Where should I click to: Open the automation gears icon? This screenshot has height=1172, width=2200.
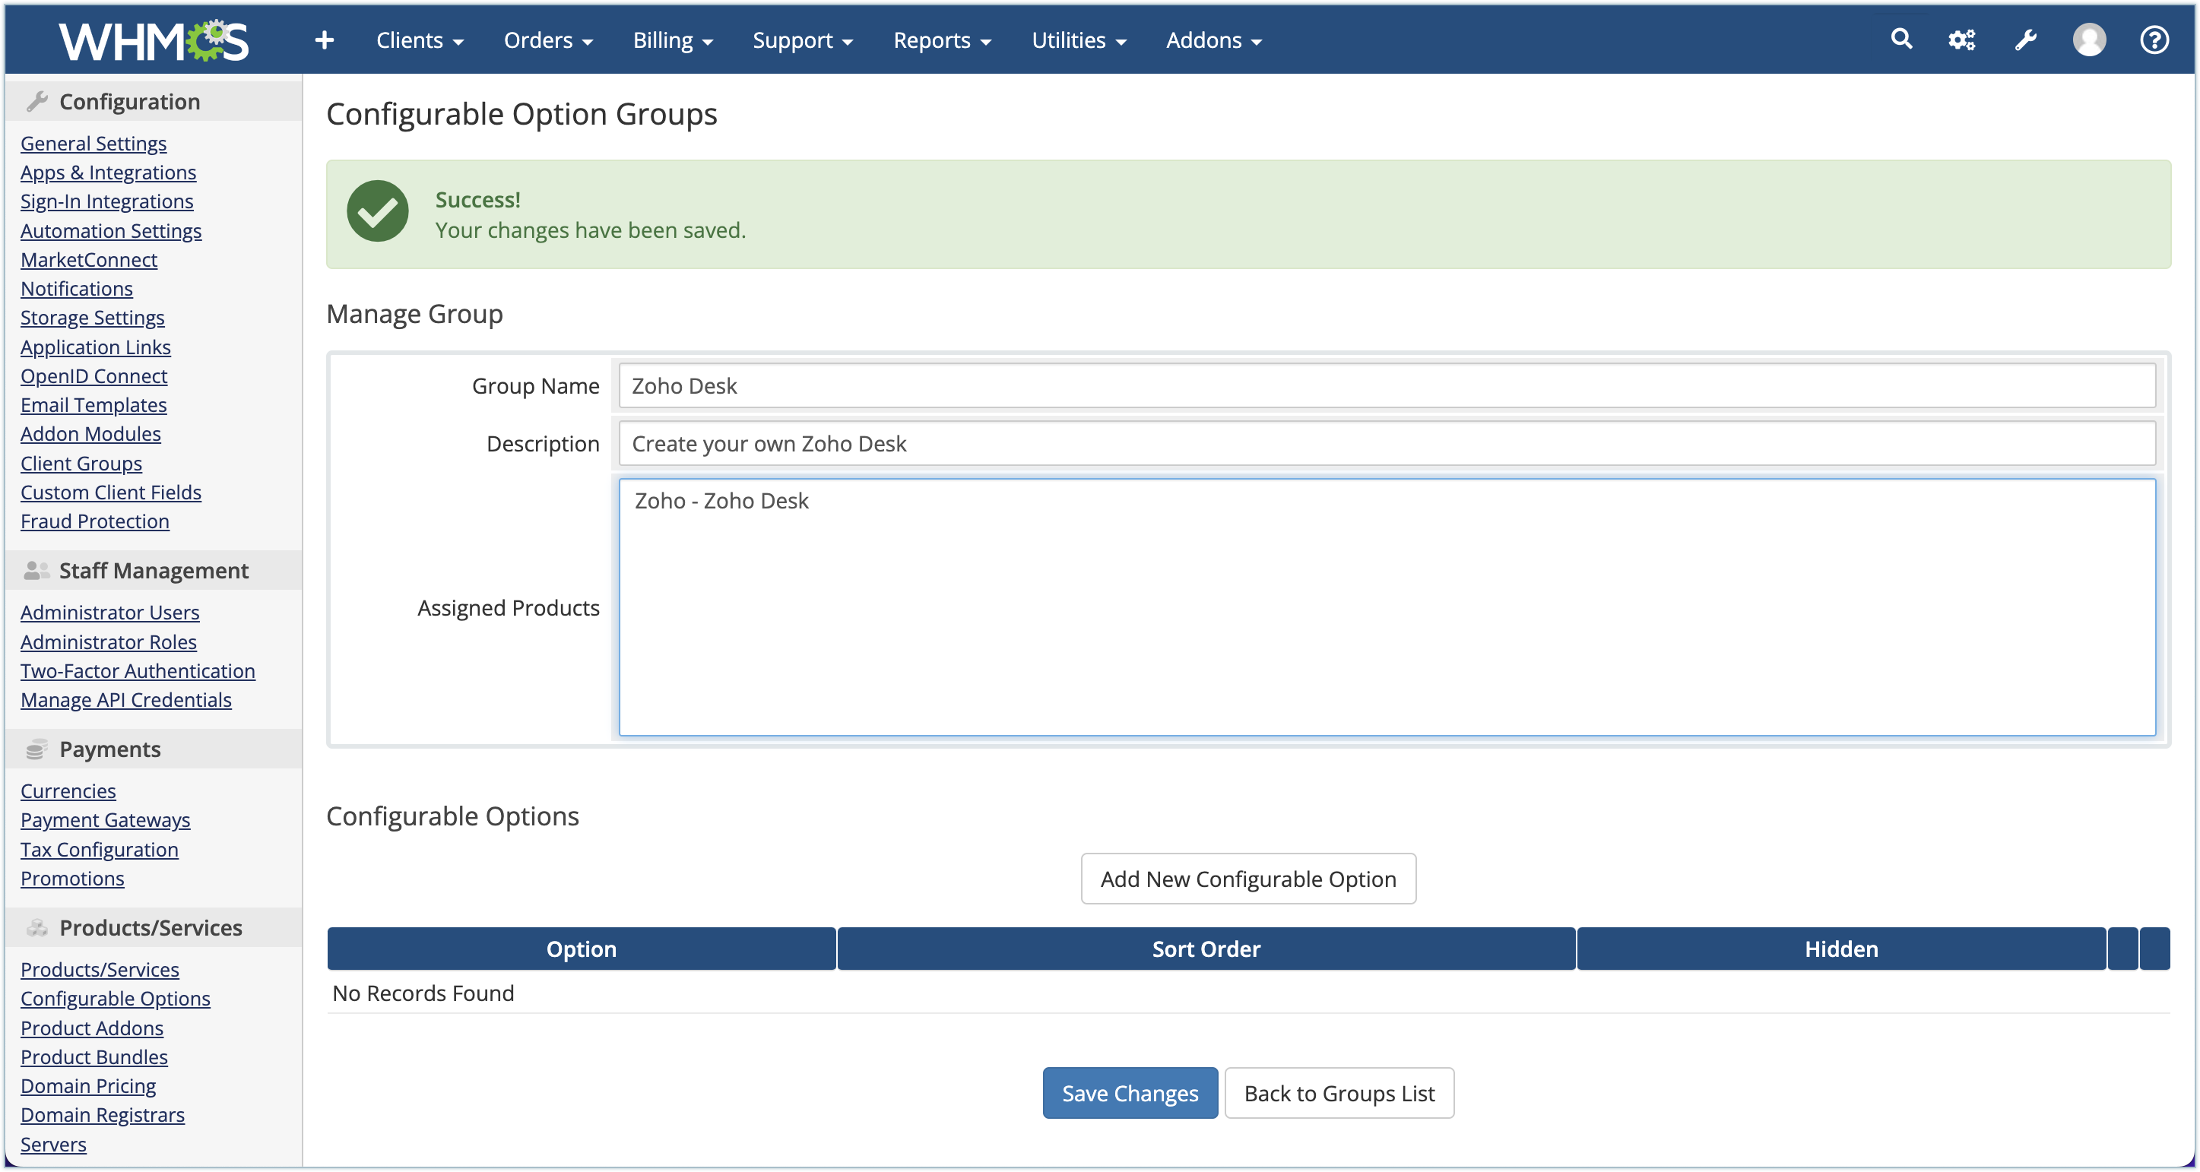click(1962, 40)
